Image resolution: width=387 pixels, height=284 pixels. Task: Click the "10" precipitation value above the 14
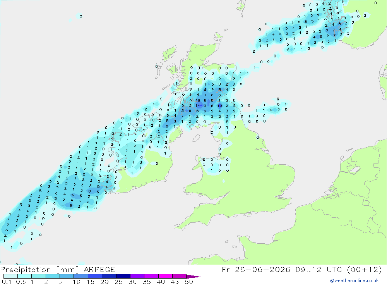198,100
